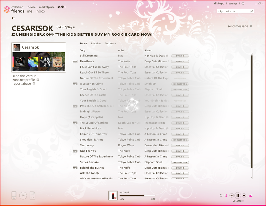Buy Heartbeats for 99 points
Image resolution: width=266 pixels, height=206 pixels.
pyautogui.click(x=180, y=61)
